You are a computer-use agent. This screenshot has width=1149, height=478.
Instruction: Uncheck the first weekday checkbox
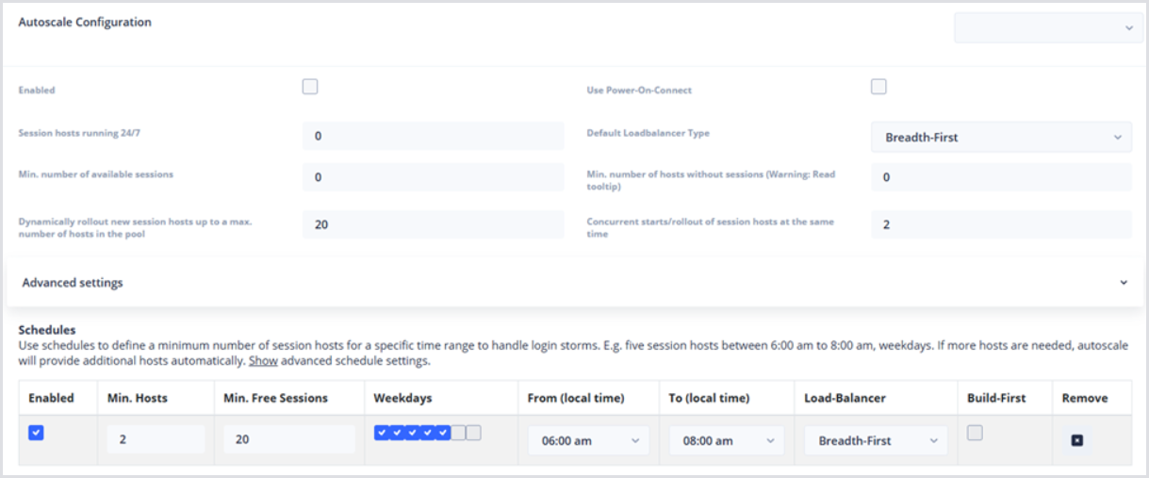tap(382, 433)
